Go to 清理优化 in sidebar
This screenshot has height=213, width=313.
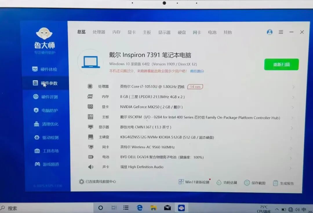click(46, 124)
